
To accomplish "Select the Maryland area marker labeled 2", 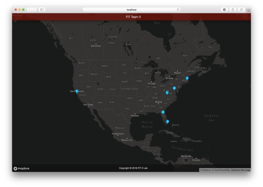I will [174, 88].
